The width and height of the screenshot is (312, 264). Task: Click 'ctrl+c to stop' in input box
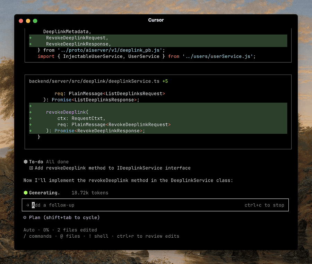coord(264,205)
